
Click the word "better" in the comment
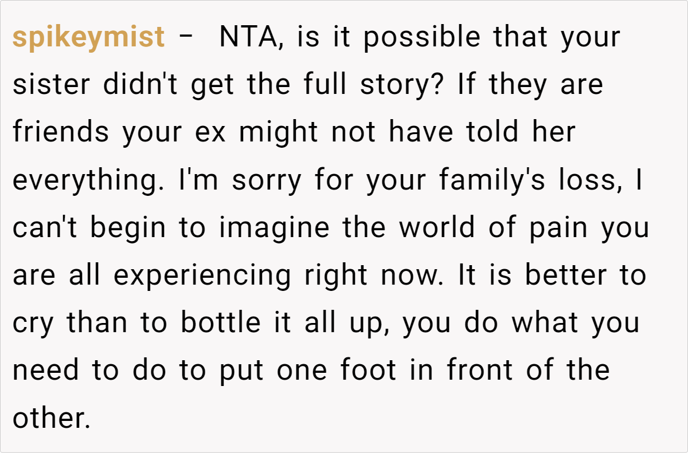point(564,275)
